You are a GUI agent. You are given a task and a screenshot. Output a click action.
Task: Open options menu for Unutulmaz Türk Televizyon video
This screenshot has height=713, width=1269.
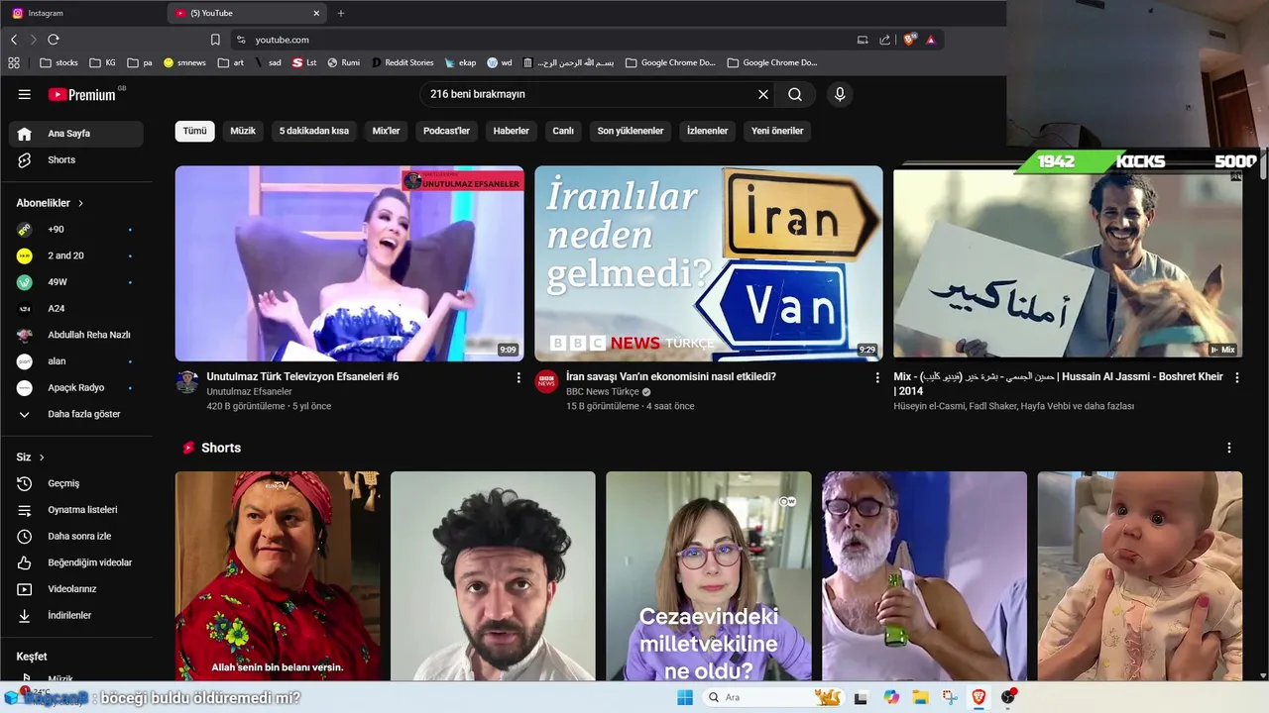518,377
